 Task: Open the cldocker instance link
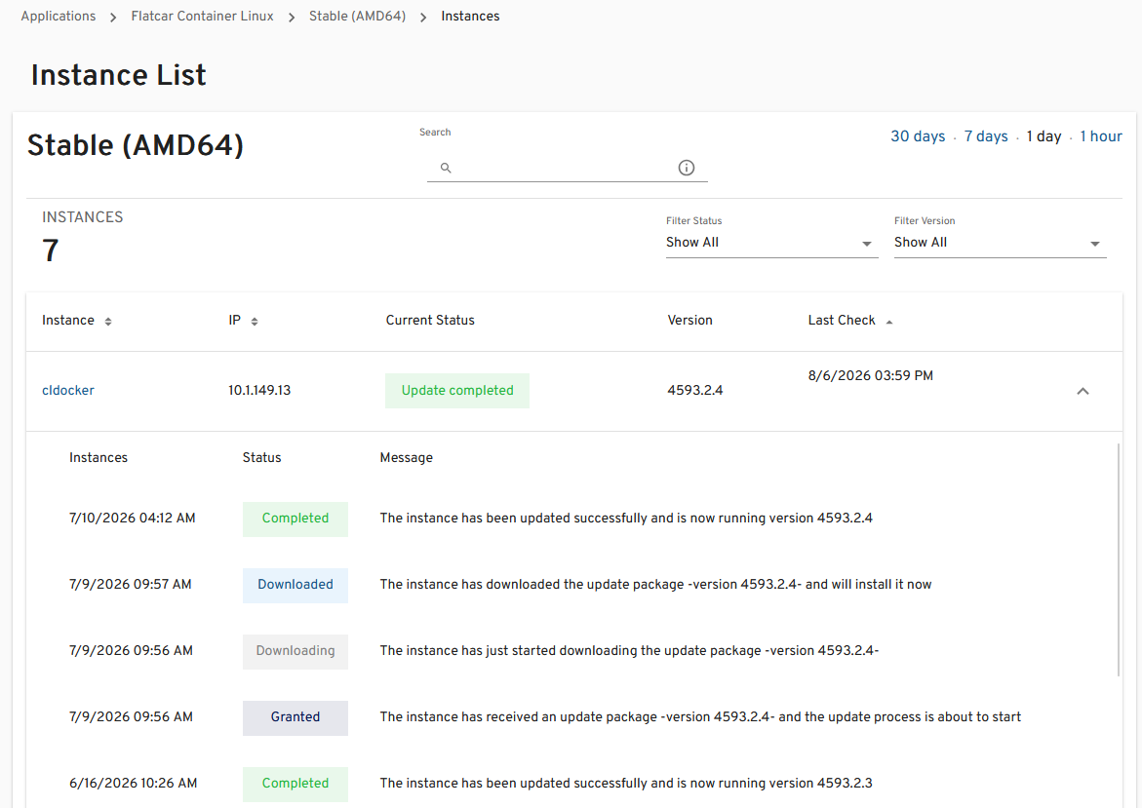coord(68,390)
